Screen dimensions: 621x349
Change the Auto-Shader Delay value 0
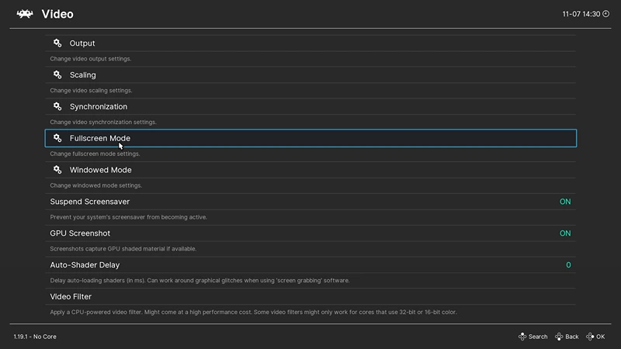(x=568, y=264)
